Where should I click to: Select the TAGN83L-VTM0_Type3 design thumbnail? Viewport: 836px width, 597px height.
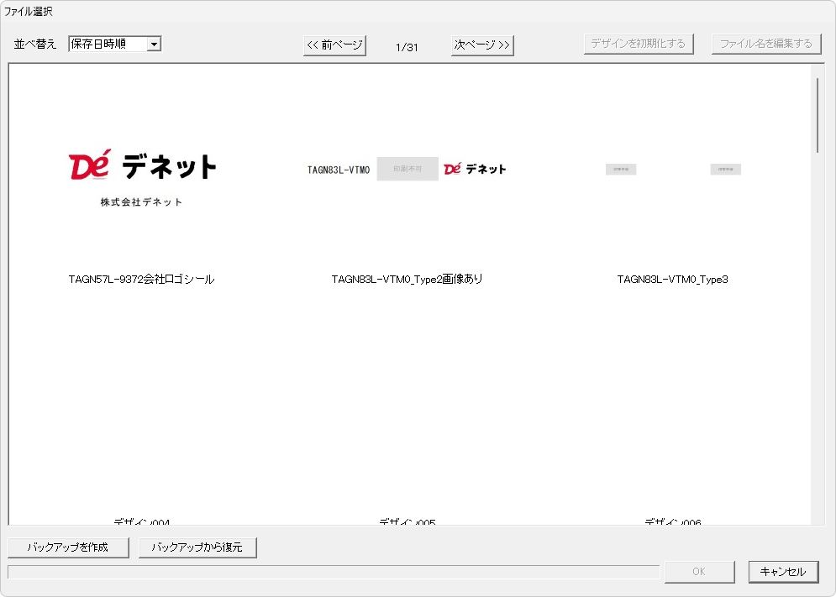(x=673, y=169)
